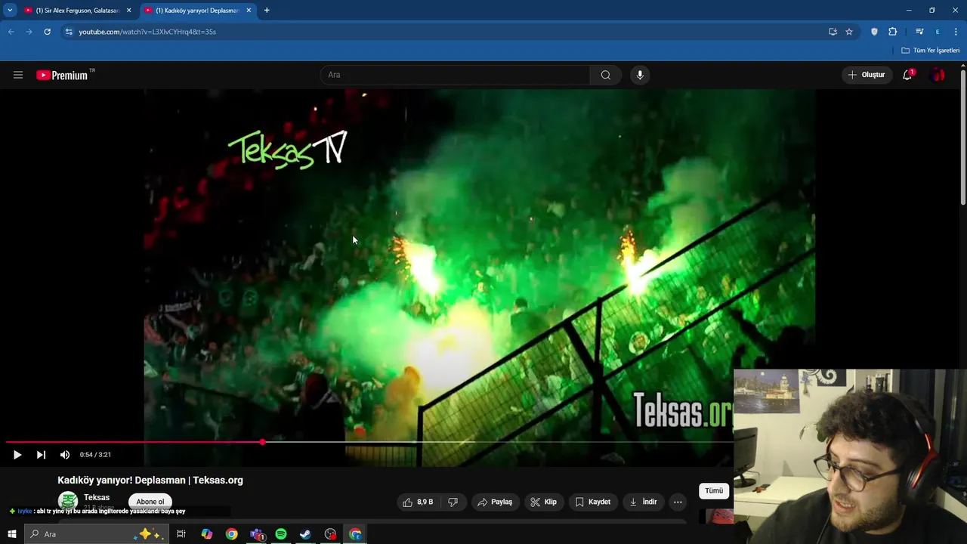Open Task View on taskbar
967x544 pixels.
point(181,534)
